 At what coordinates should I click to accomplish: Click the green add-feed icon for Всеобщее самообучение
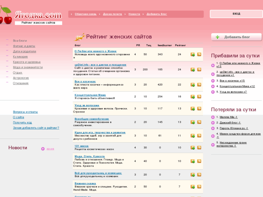pyautogui.click(x=192, y=122)
